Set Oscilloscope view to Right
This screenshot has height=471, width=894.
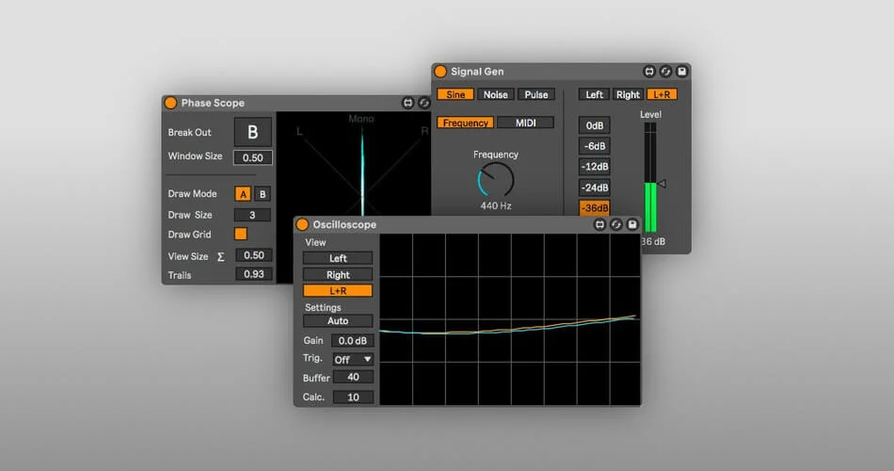tap(338, 275)
